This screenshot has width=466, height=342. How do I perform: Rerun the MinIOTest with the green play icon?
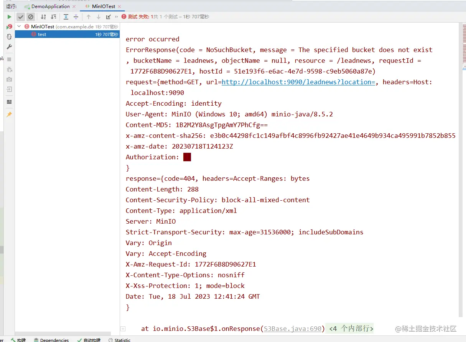click(9, 17)
